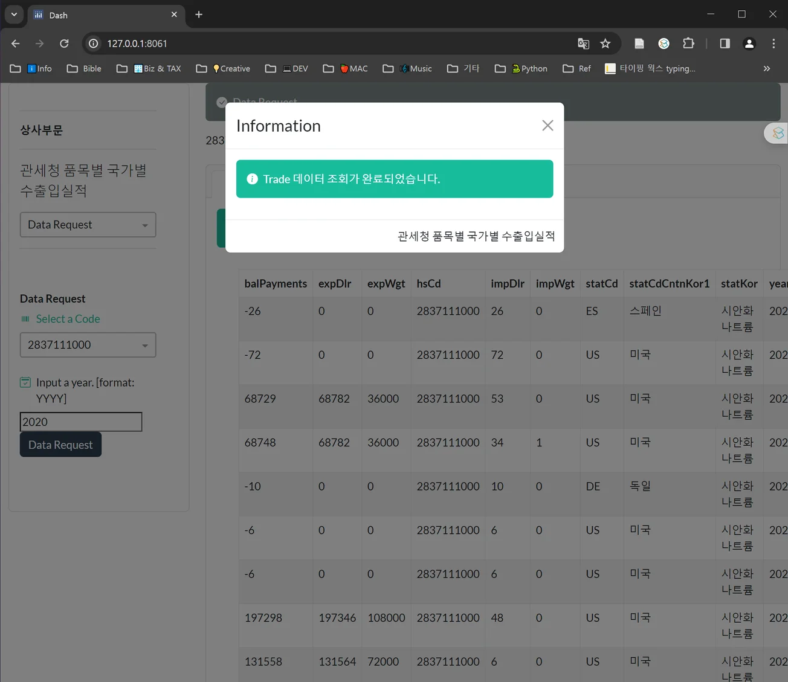Click the translate page icon

[583, 43]
